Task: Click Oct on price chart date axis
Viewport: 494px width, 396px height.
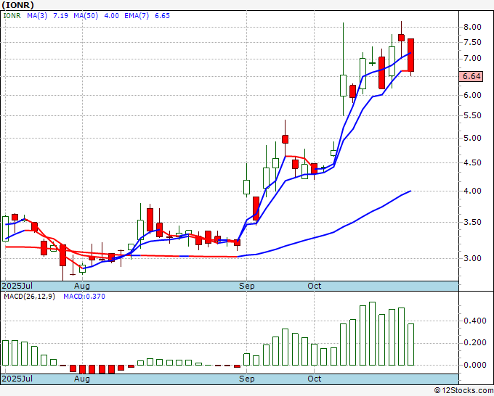Action: 315,286
